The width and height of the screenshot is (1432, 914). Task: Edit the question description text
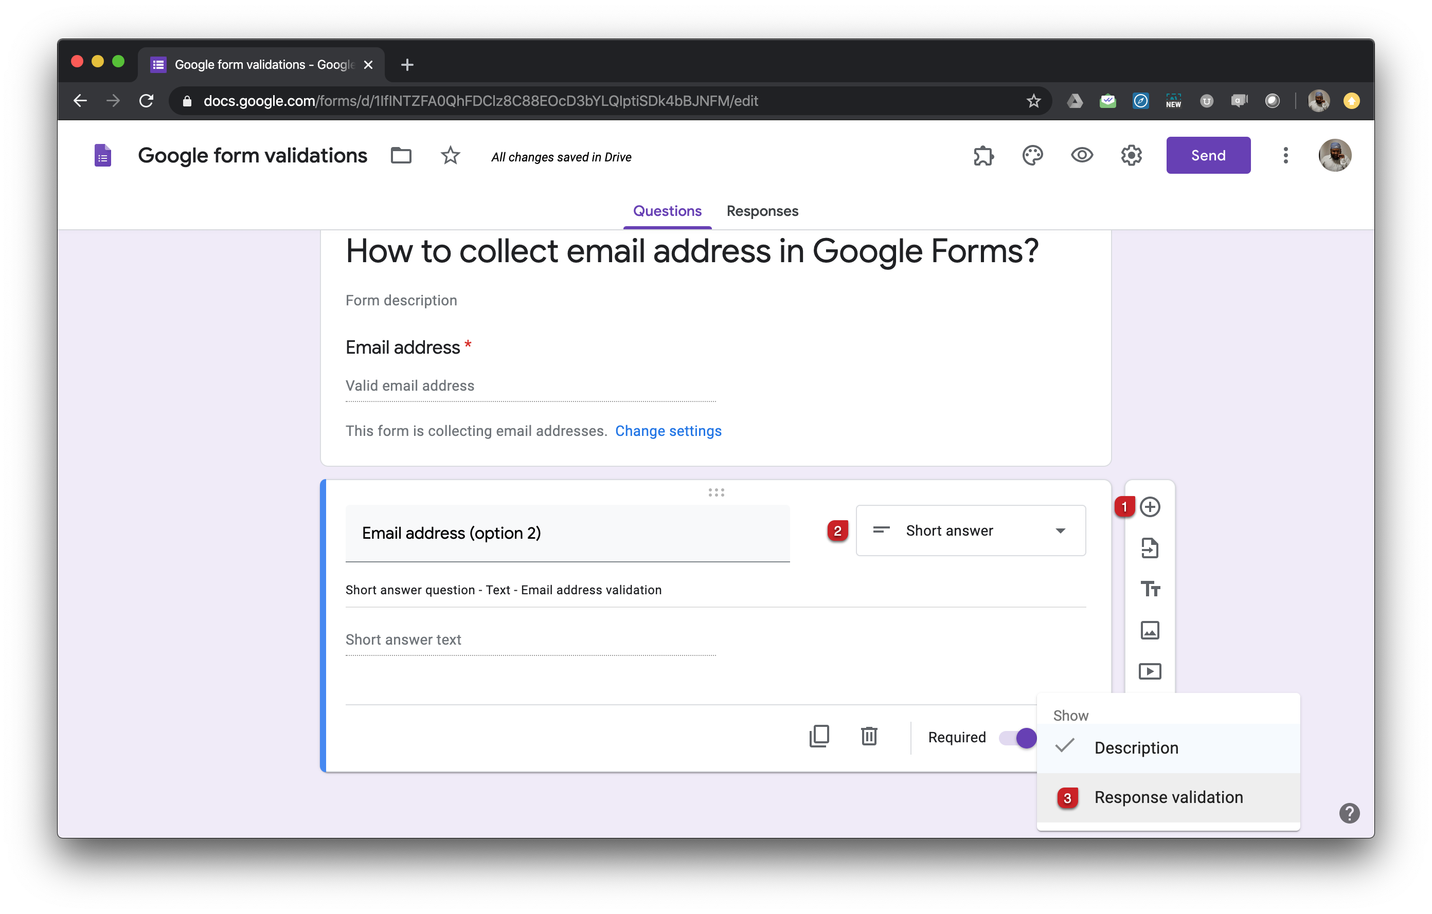[715, 590]
